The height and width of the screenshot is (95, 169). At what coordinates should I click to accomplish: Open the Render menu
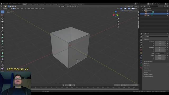[x=11, y=4]
